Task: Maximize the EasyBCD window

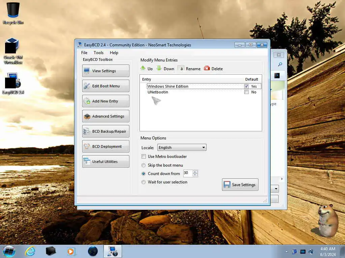Action: coord(251,45)
